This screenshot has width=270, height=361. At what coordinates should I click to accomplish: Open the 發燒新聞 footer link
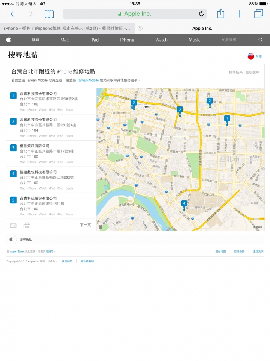(239, 252)
